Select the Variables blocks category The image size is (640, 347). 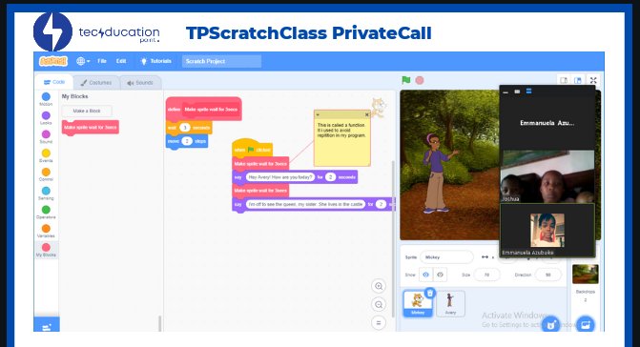pyautogui.click(x=46, y=231)
